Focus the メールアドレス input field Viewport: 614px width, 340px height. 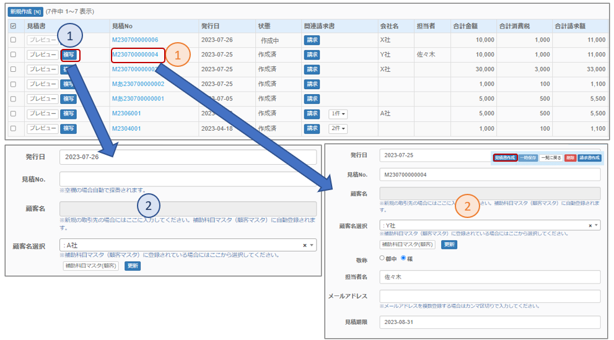point(489,296)
